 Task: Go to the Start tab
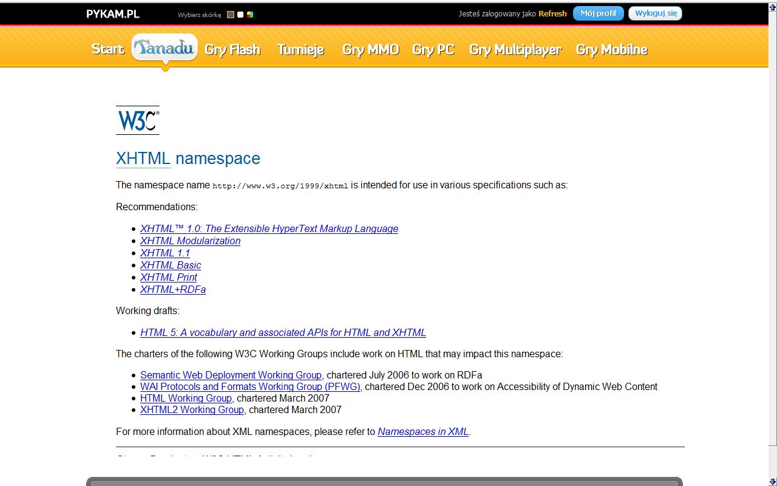107,49
